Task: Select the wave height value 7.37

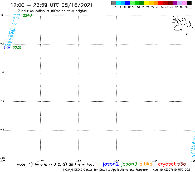Action: [x=17, y=15]
